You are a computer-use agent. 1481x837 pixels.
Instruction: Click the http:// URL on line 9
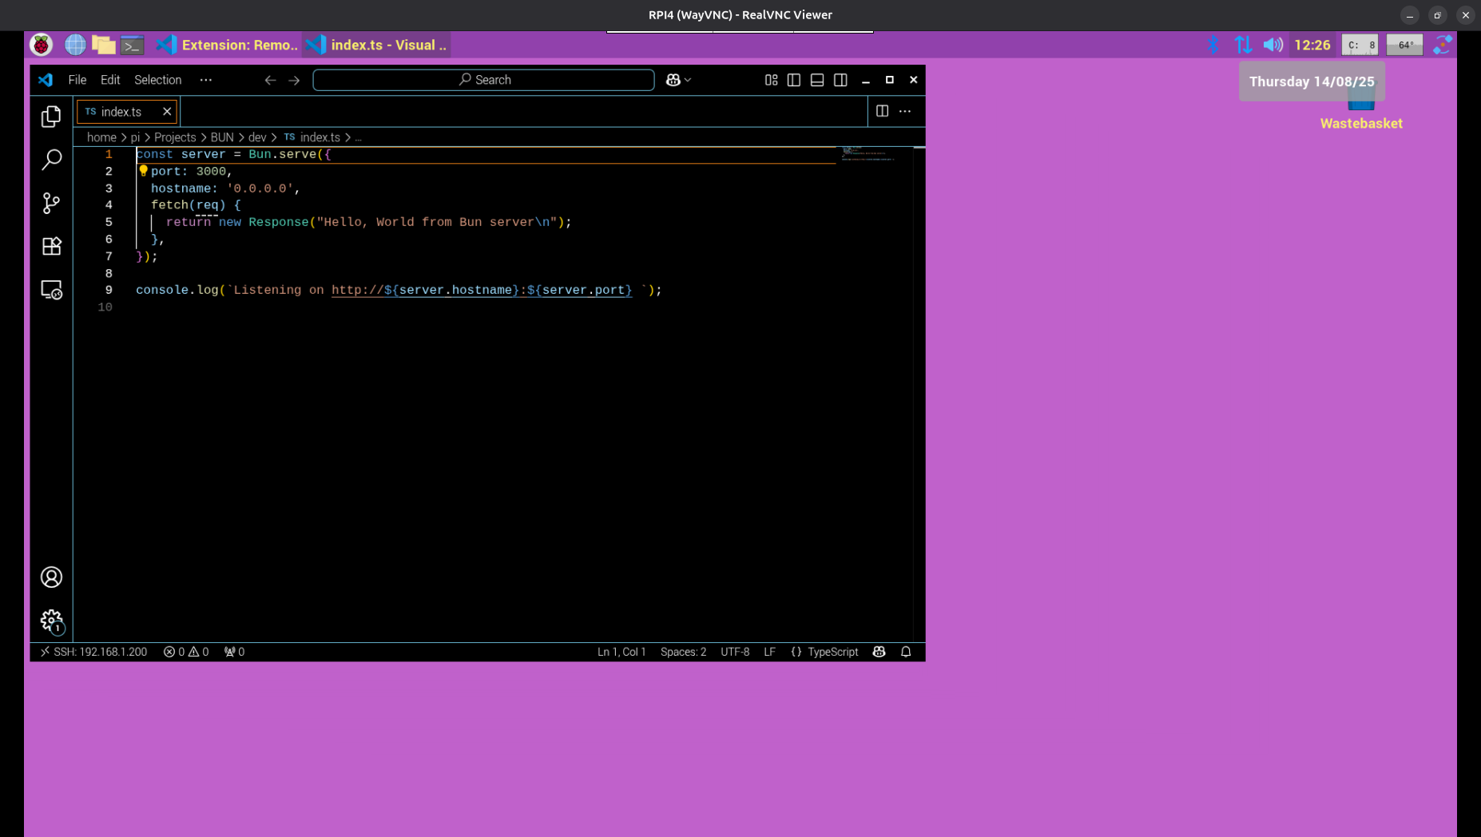coord(482,290)
